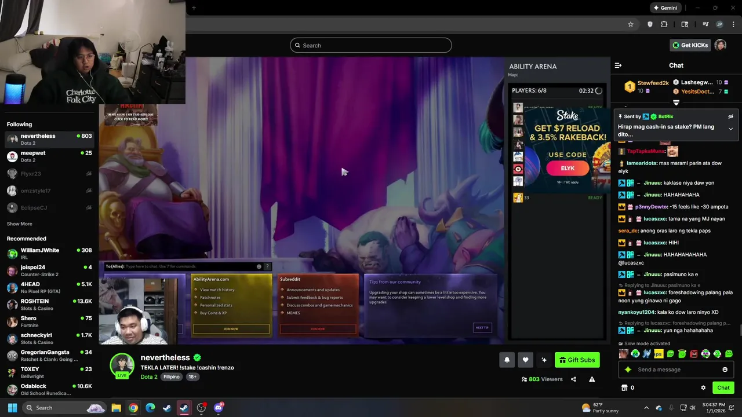This screenshot has width=742, height=417.
Task: Click Chrome profile avatar JP
Action: tap(719, 24)
